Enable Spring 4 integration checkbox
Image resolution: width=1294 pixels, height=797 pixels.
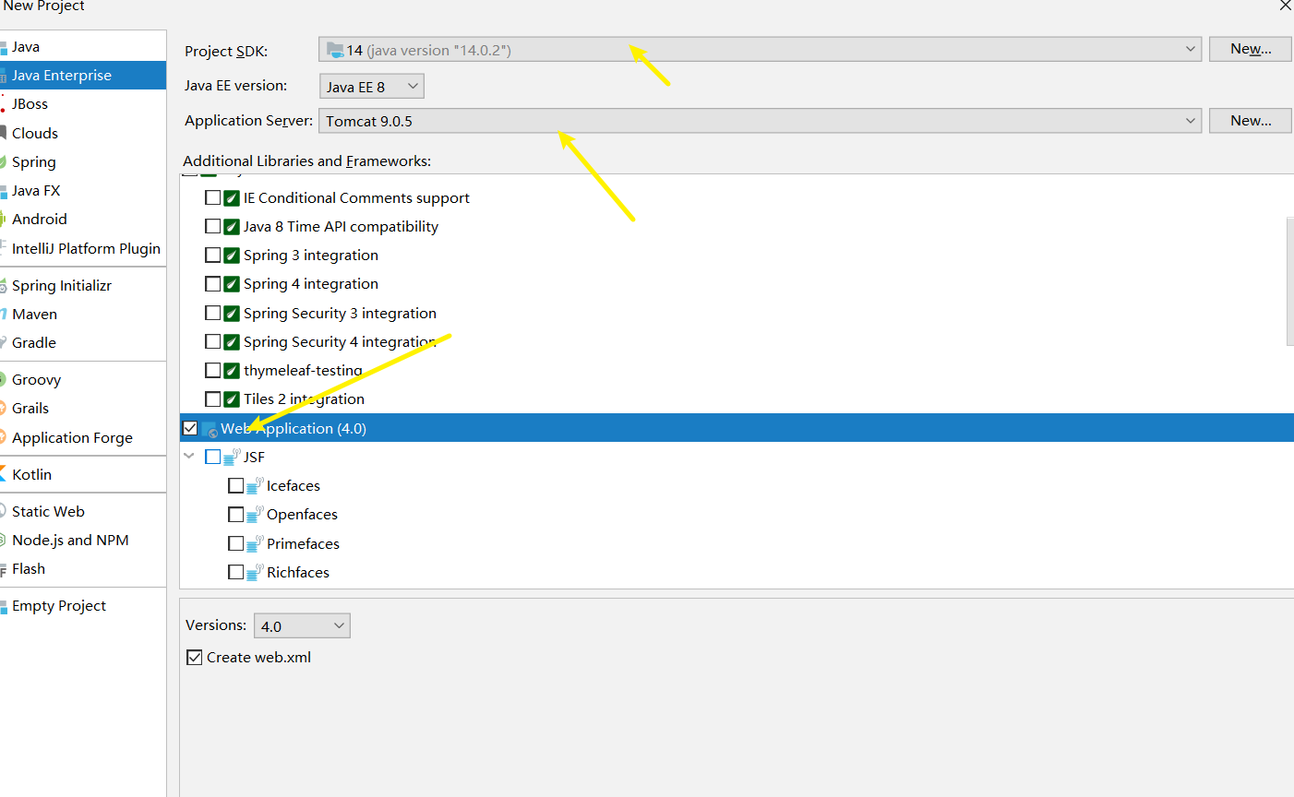tap(212, 283)
